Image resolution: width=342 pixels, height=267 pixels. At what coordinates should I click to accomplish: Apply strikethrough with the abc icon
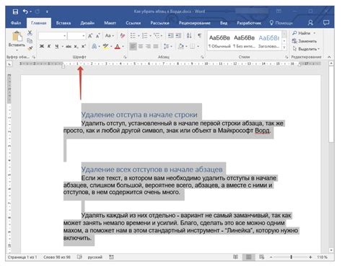(69, 46)
